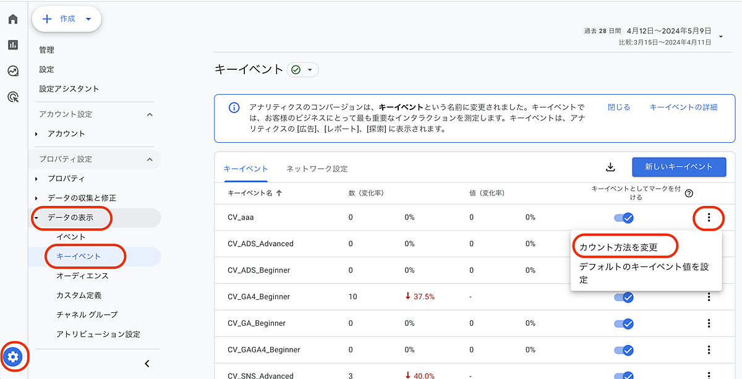Click the Admin gear icon
742x379 pixels.
click(14, 356)
